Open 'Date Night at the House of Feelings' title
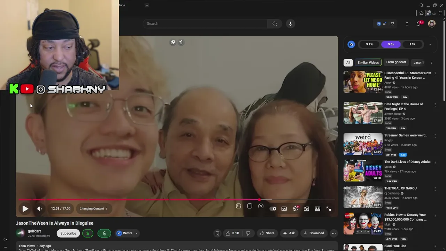 coord(403,106)
